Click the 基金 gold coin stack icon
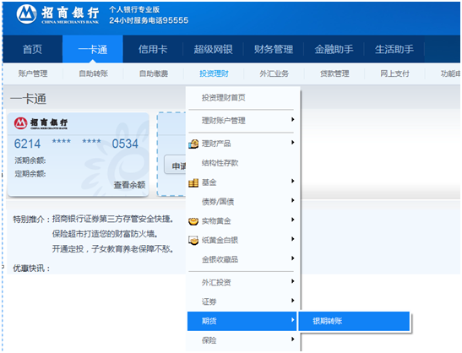This screenshot has height=353, width=462. tap(193, 182)
